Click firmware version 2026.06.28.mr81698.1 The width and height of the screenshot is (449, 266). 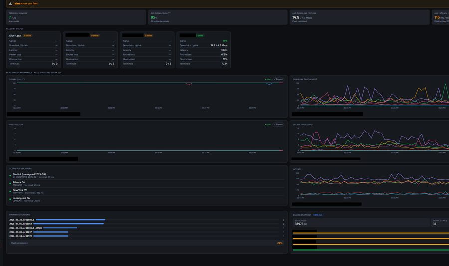tap(22, 220)
